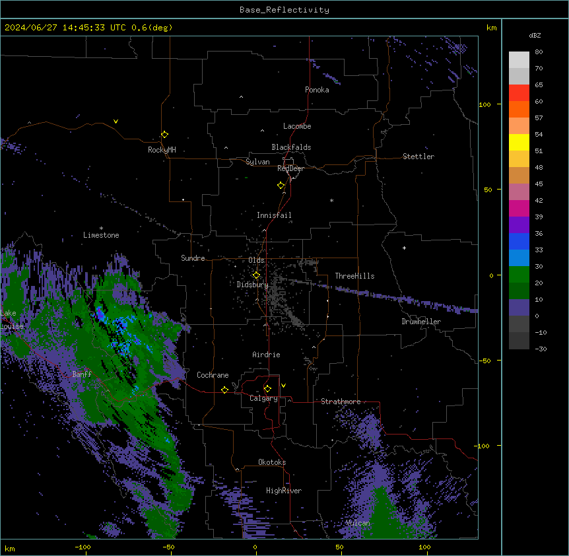The height and width of the screenshot is (556, 569).
Task: Click the Ponoka city label
Action: pyautogui.click(x=317, y=90)
